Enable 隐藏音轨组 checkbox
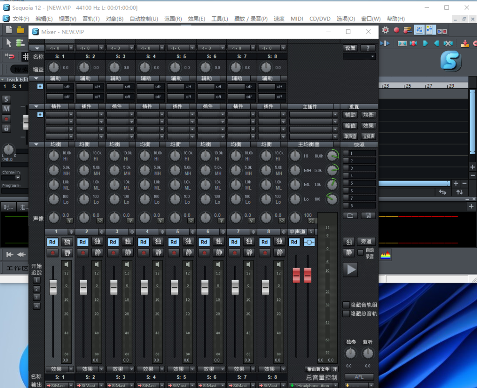 [x=346, y=305]
